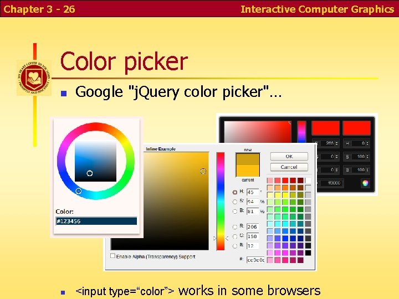Pick the pure black swatch in the palette grid
Screen dimensions: 399x299
tap(308, 252)
